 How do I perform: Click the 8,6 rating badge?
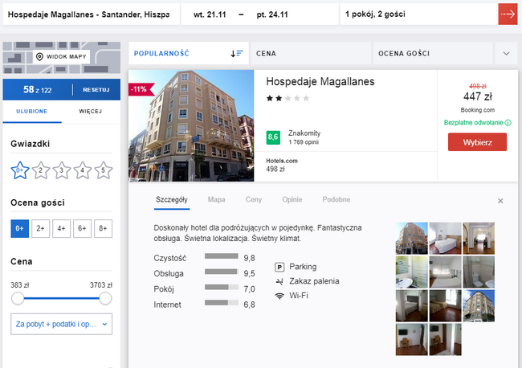click(273, 137)
